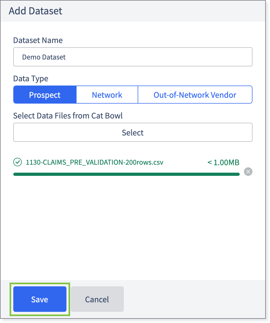The width and height of the screenshot is (270, 323).
Task: Click the Add Dataset dialog title
Action: click(35, 11)
